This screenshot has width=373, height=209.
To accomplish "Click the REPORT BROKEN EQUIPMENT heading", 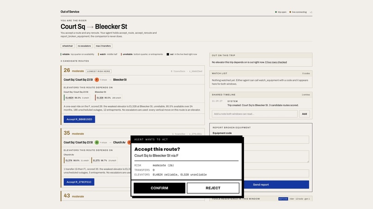I will click(x=232, y=128).
